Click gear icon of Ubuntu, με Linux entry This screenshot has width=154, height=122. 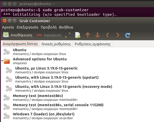pyautogui.click(x=9, y=70)
